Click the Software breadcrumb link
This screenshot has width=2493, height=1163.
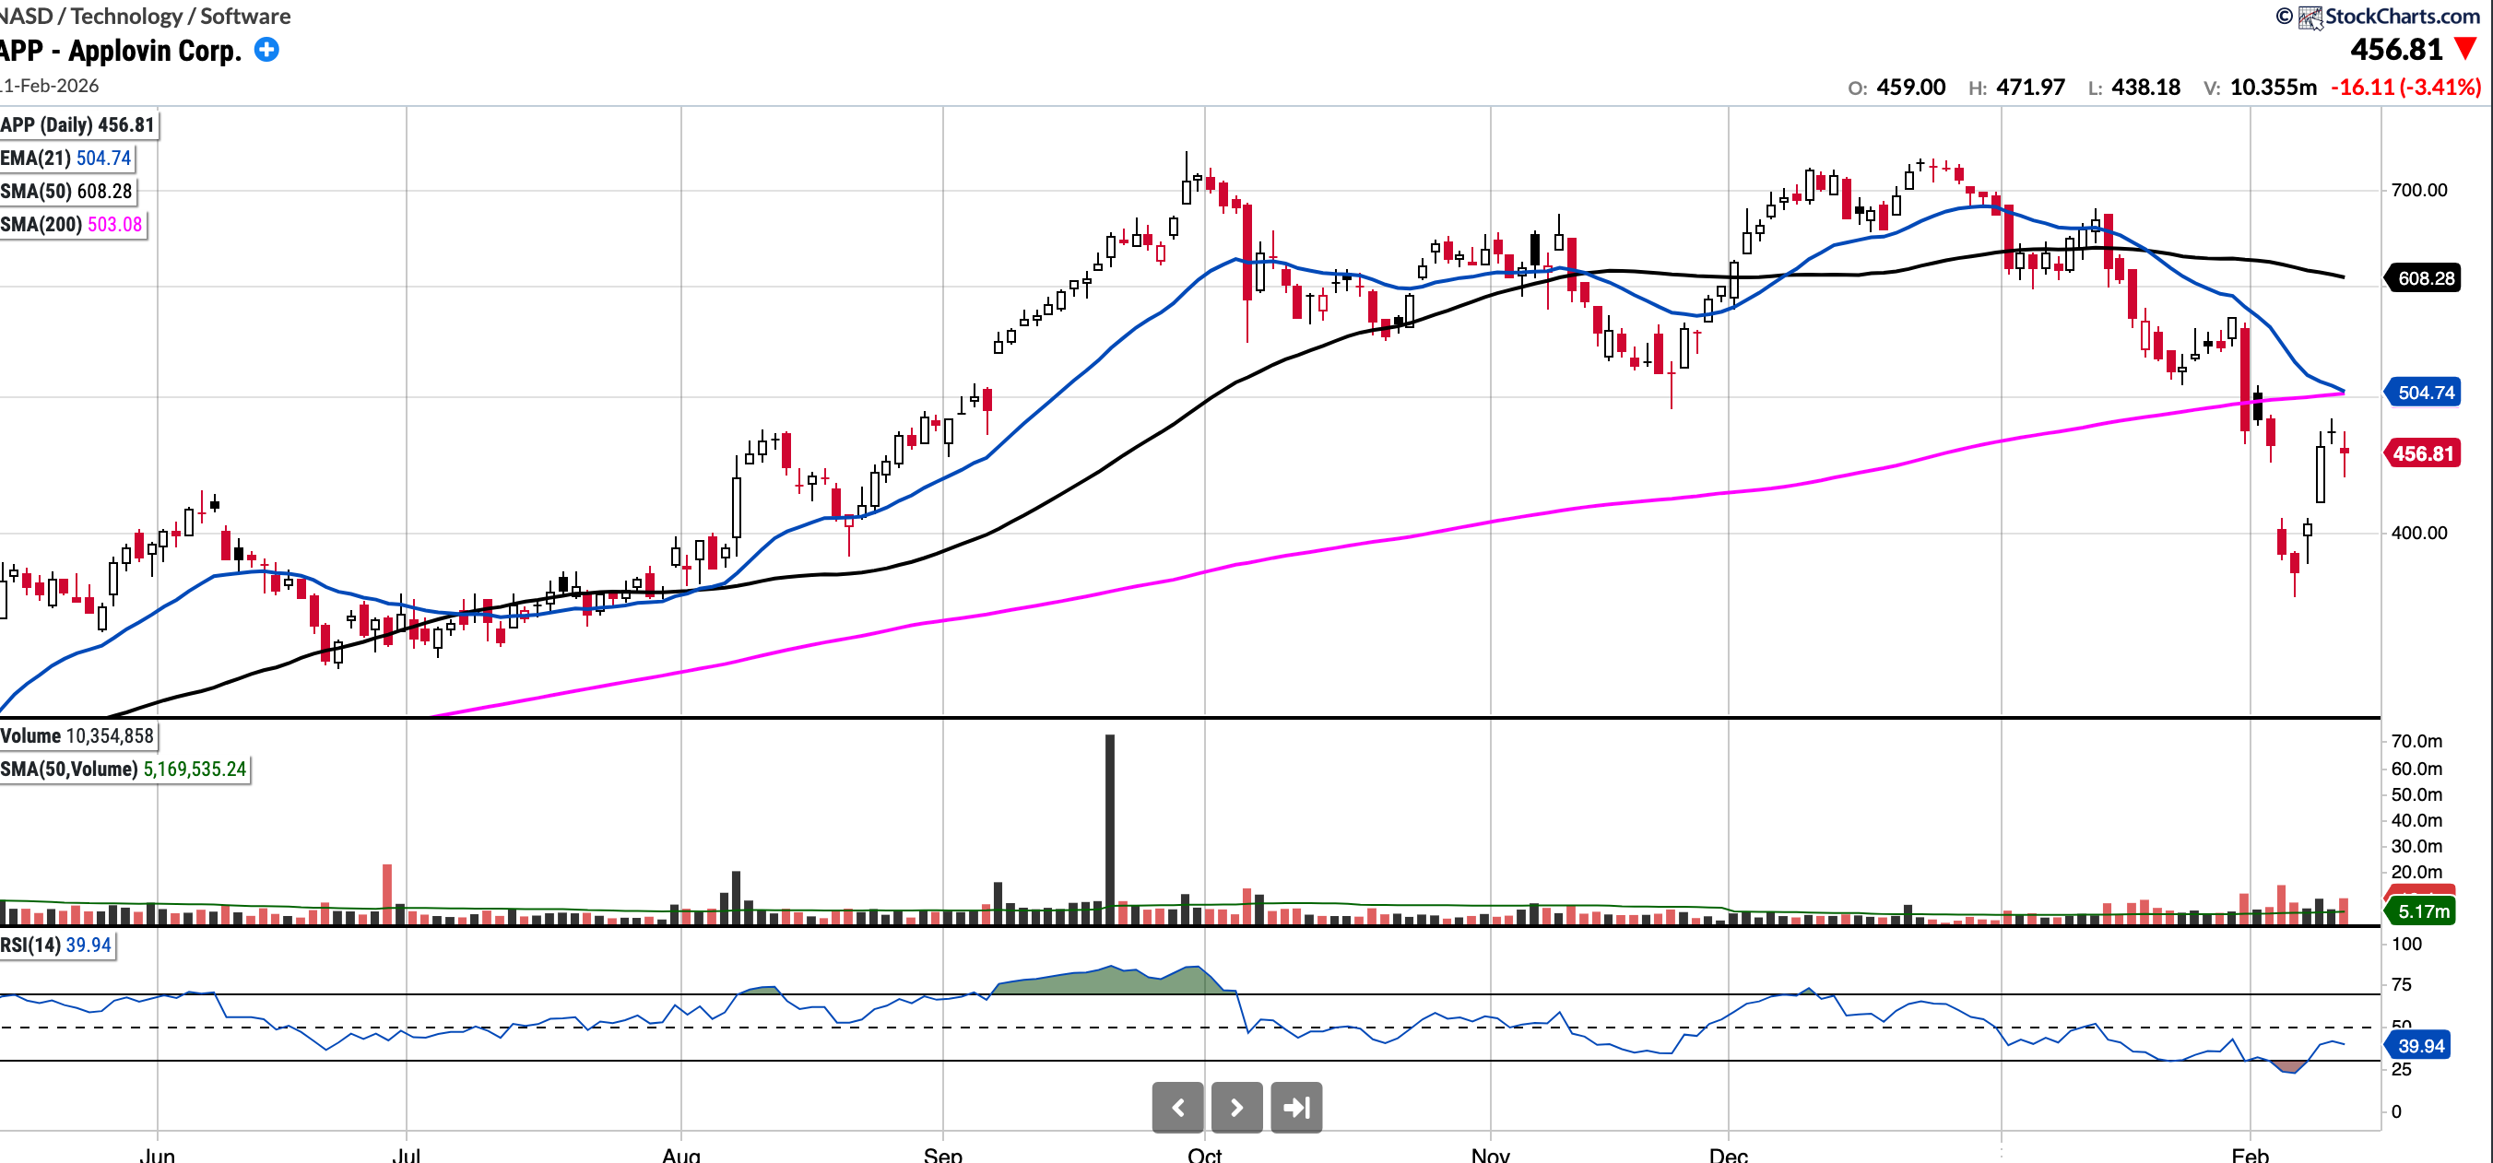245,16
